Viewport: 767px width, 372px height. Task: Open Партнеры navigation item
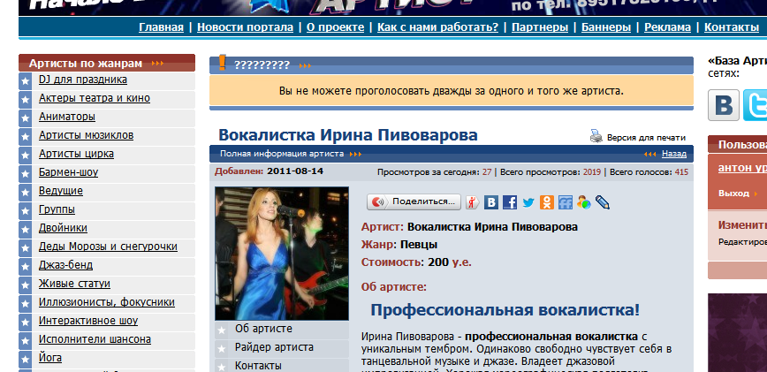coord(540,27)
